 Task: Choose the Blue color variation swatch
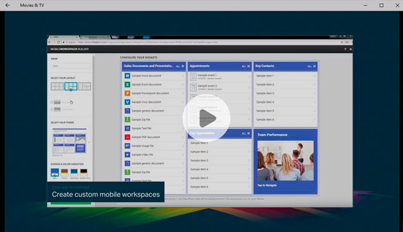(x=55, y=172)
